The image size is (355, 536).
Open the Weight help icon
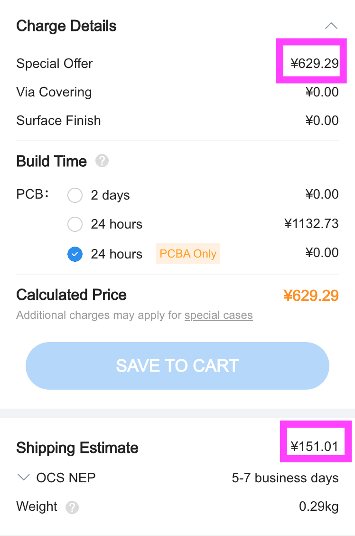(72, 507)
